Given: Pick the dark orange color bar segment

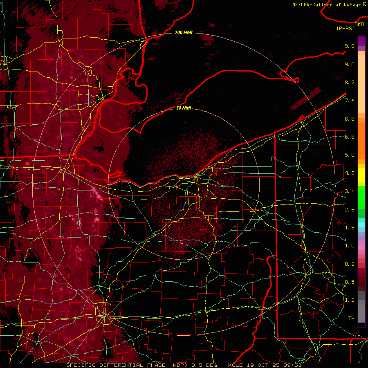Looking at the screenshot, I should click(361, 141).
